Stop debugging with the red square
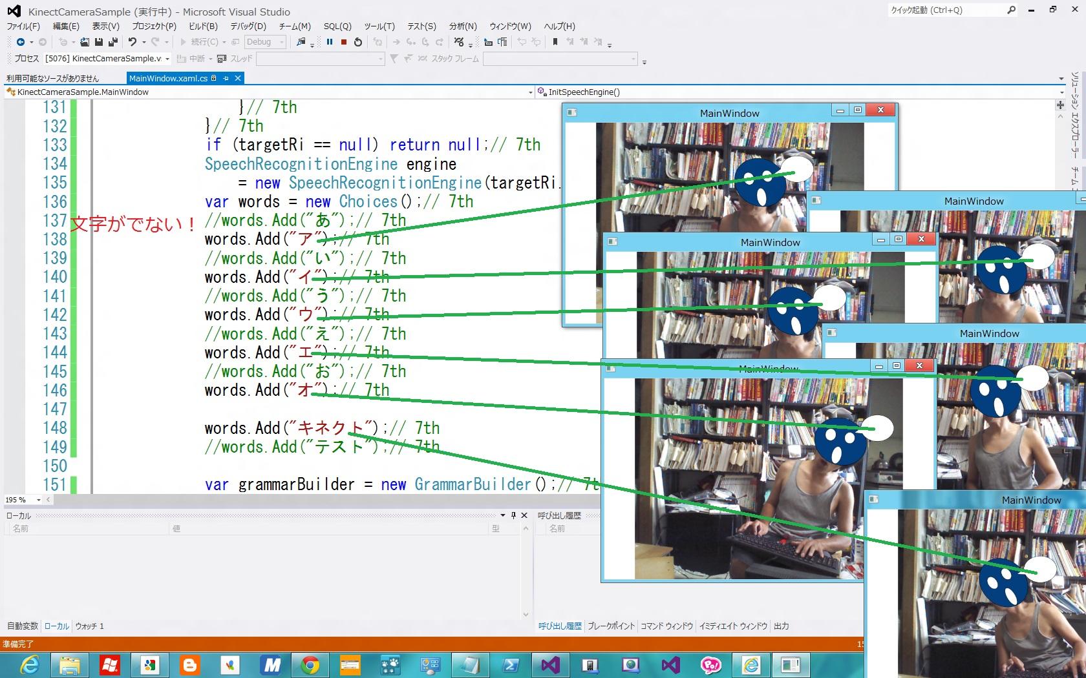 click(344, 42)
